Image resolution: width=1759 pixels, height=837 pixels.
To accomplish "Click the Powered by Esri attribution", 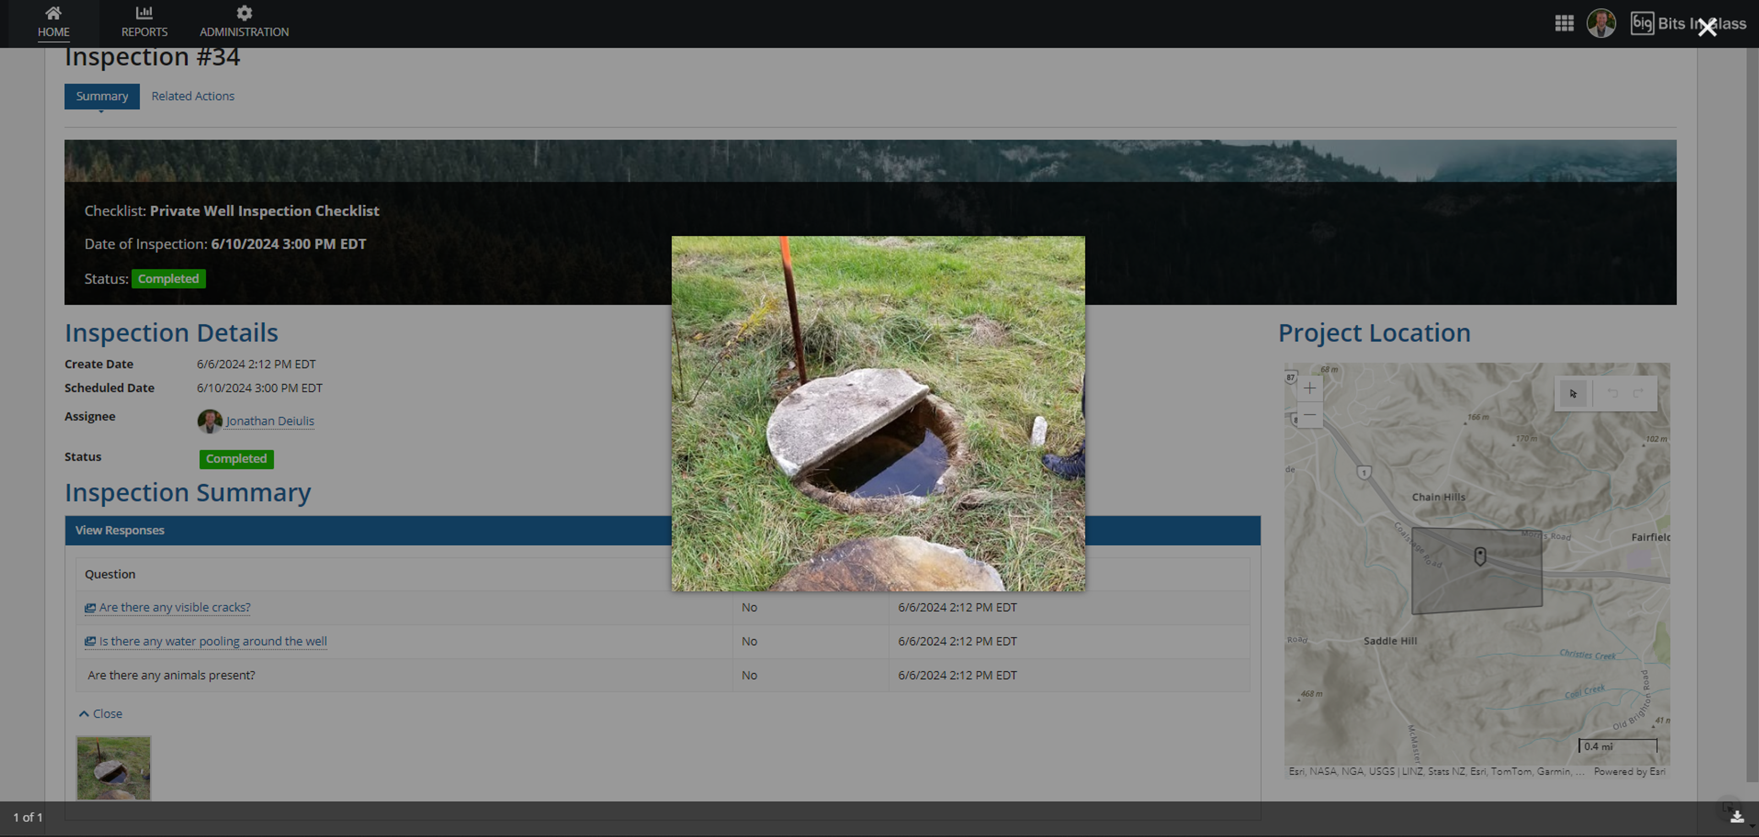I will tap(1629, 772).
